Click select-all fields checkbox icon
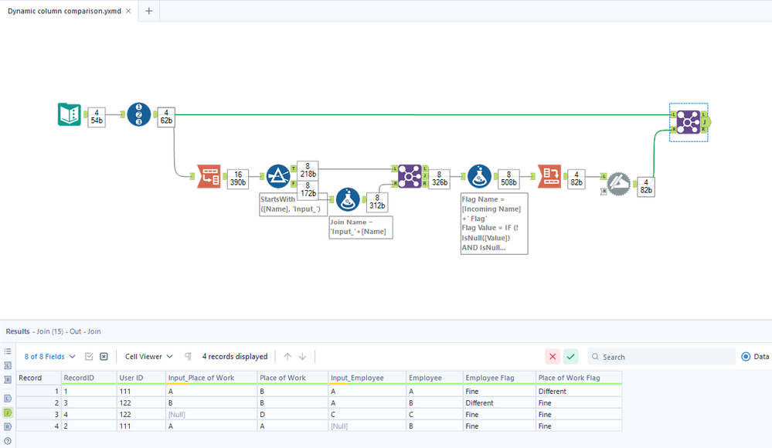The width and height of the screenshot is (772, 448). point(89,356)
